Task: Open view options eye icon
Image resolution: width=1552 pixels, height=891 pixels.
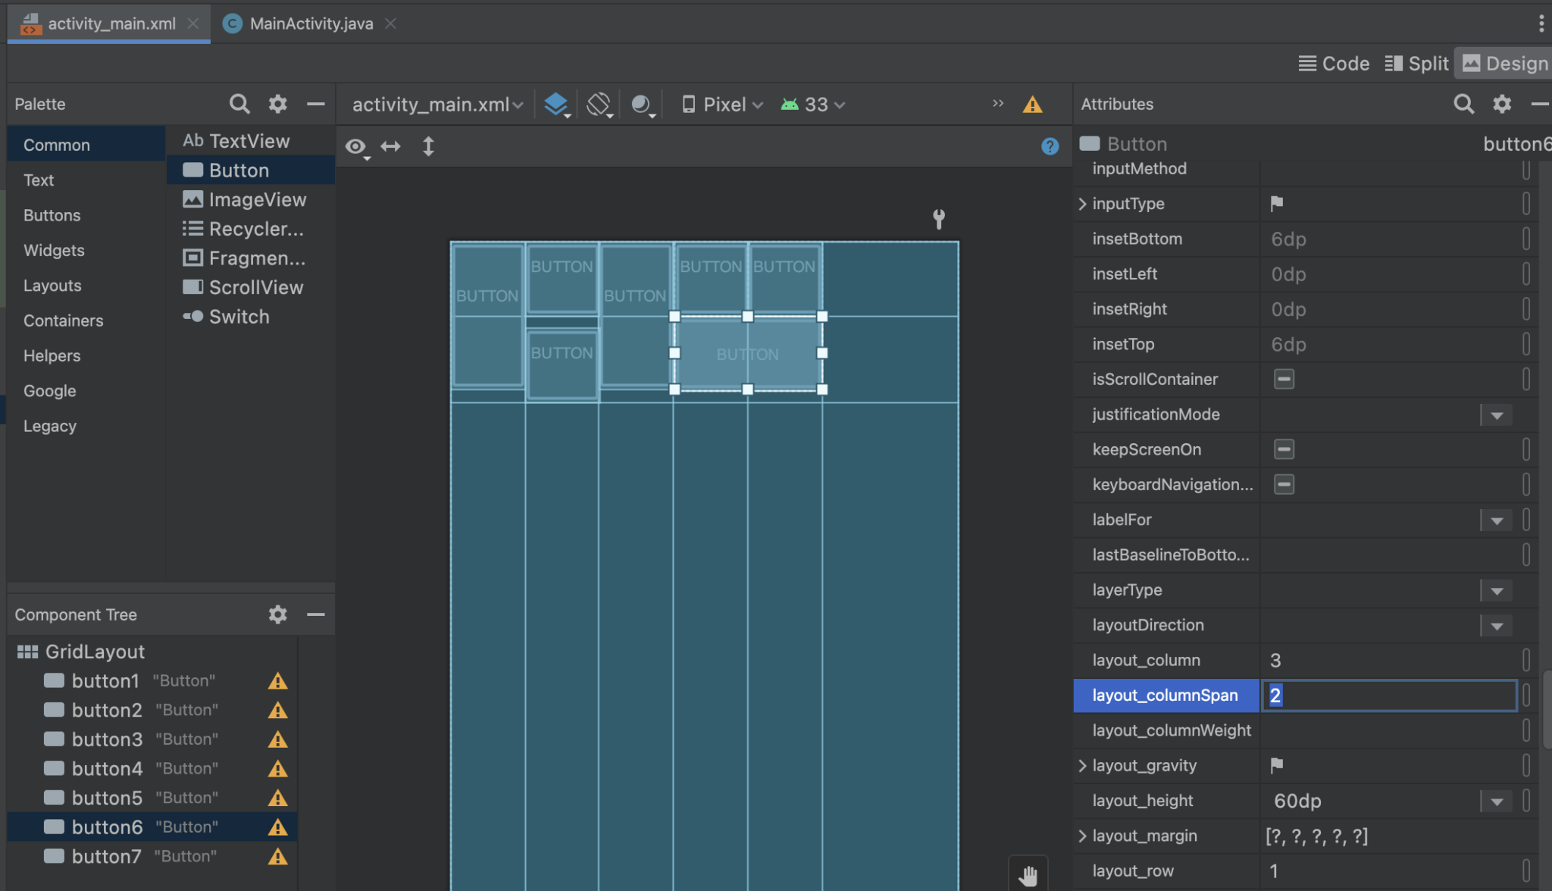Action: click(357, 147)
